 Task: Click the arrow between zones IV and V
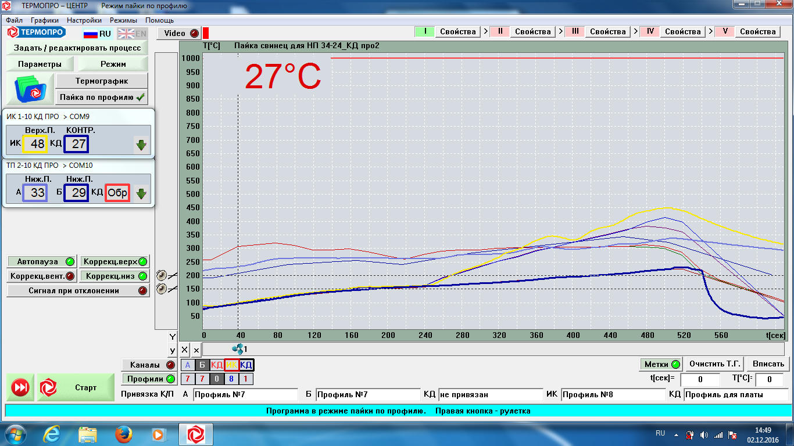710,31
